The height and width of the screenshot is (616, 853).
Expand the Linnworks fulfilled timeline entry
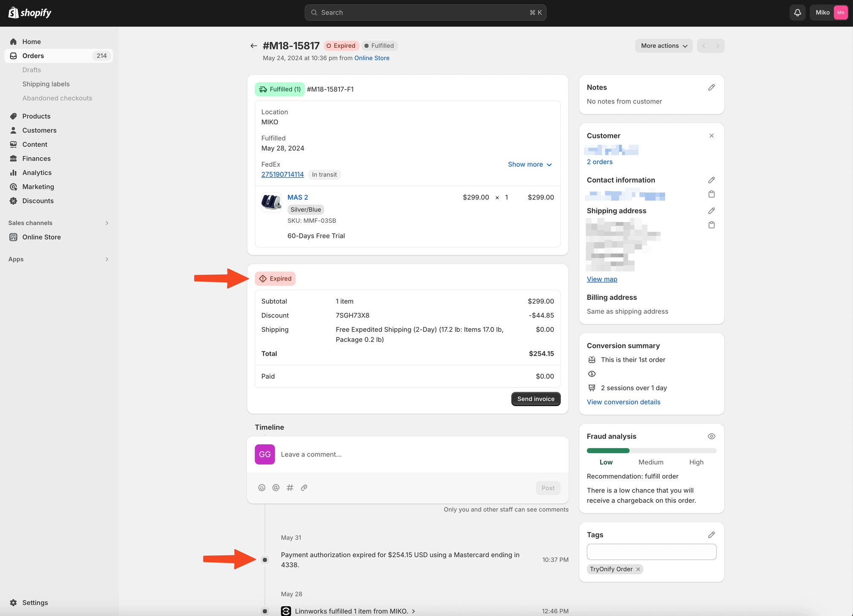[x=413, y=611]
